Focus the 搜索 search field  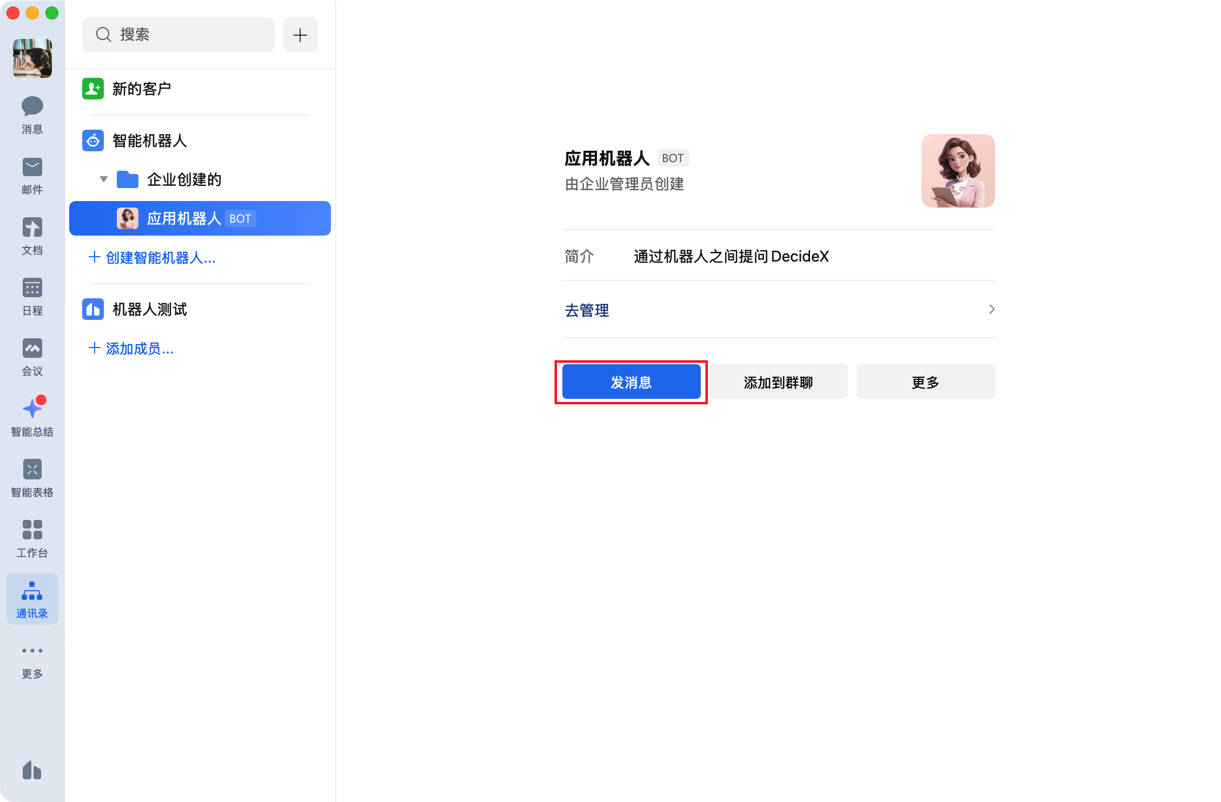[178, 35]
